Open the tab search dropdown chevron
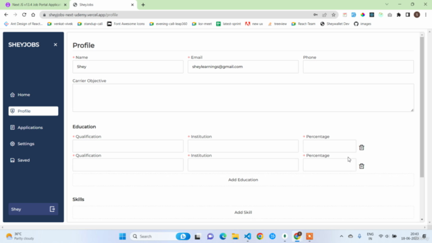The width and height of the screenshot is (432, 243). pyautogui.click(x=387, y=5)
